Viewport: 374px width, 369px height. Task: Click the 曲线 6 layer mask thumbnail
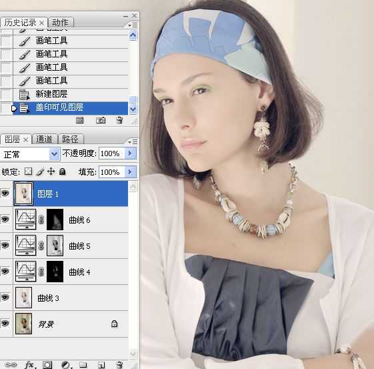[x=55, y=220]
